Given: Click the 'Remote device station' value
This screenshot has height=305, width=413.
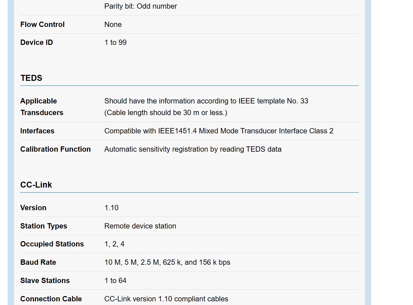Looking at the screenshot, I should point(140,226).
